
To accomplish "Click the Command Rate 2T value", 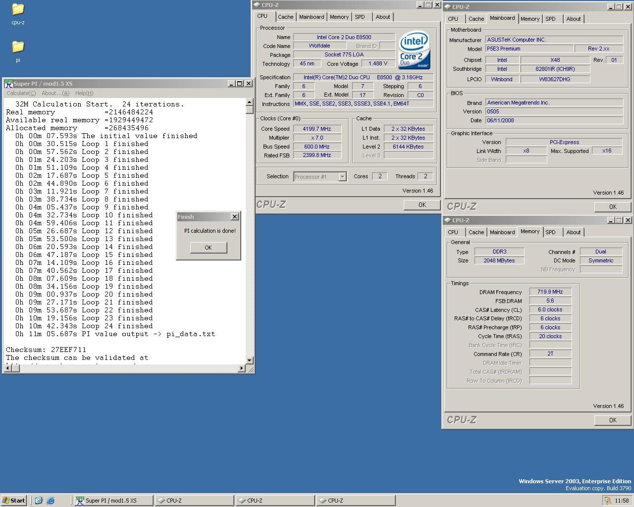I will [x=550, y=354].
